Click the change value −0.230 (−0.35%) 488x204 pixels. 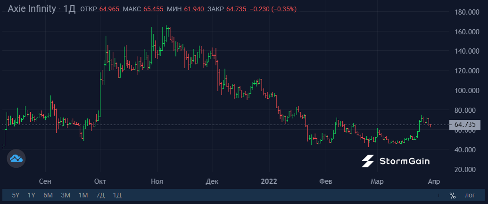coord(273,9)
